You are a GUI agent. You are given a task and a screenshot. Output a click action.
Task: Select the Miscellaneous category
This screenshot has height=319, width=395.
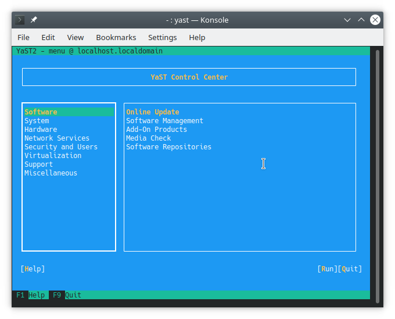(51, 173)
